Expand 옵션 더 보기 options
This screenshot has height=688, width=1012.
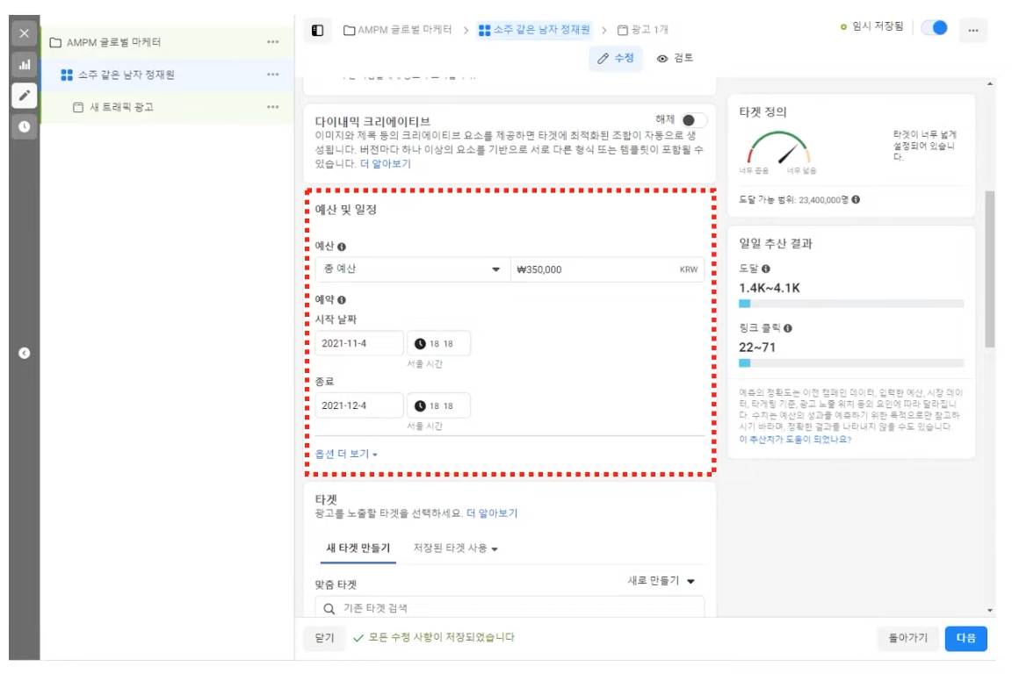click(346, 455)
